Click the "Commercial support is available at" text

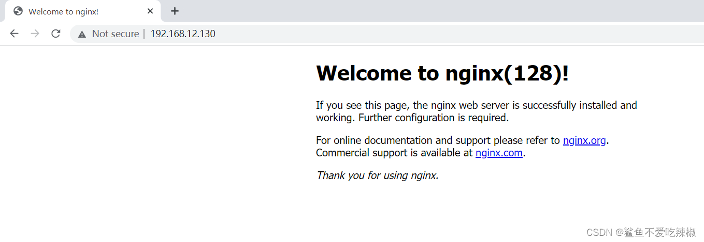pos(395,153)
